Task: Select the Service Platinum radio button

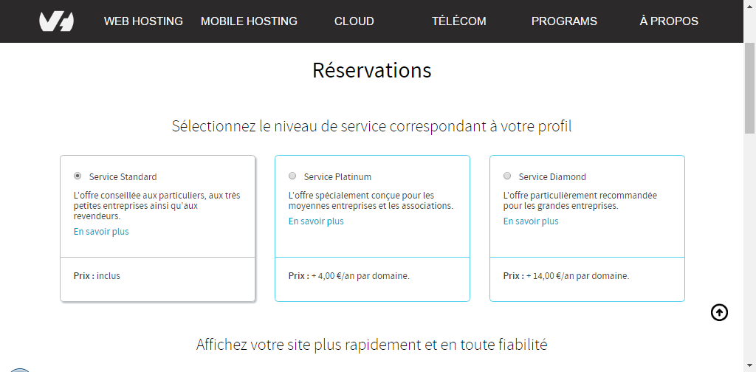Action: (292, 176)
